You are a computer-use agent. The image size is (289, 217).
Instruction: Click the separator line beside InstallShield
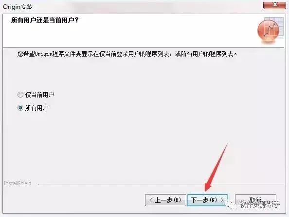coord(161,184)
